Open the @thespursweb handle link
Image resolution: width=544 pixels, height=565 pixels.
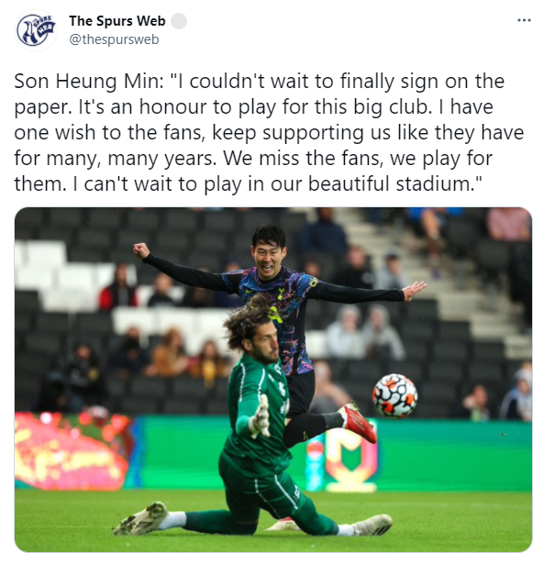click(114, 39)
